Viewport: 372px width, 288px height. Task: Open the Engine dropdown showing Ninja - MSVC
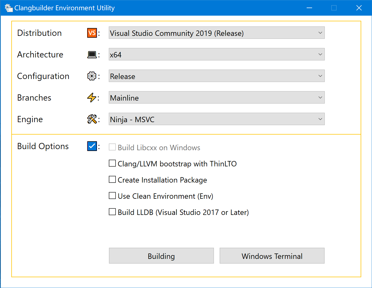pos(217,119)
